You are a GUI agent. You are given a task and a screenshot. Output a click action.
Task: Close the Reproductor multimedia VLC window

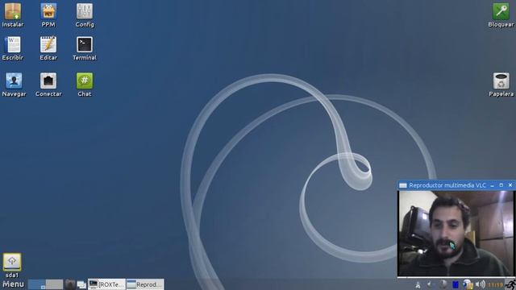510,185
